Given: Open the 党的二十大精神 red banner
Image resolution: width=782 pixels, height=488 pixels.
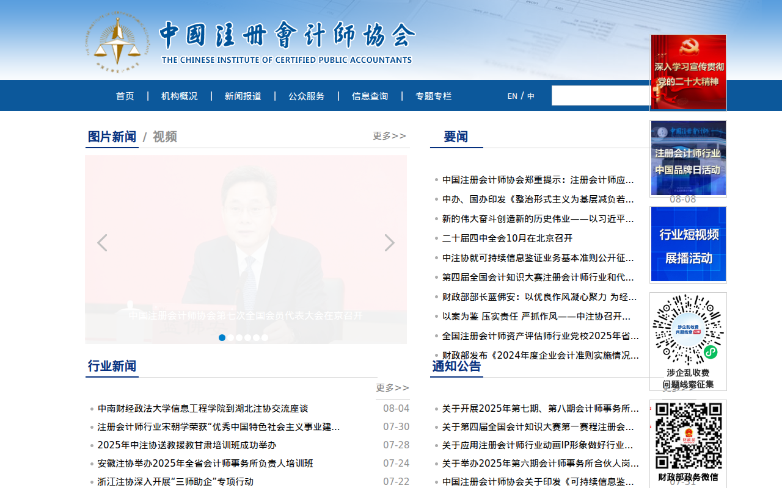Looking at the screenshot, I should coord(689,72).
